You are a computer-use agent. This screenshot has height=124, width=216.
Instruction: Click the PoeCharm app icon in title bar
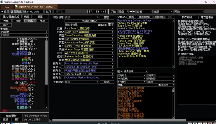coord(2,2)
